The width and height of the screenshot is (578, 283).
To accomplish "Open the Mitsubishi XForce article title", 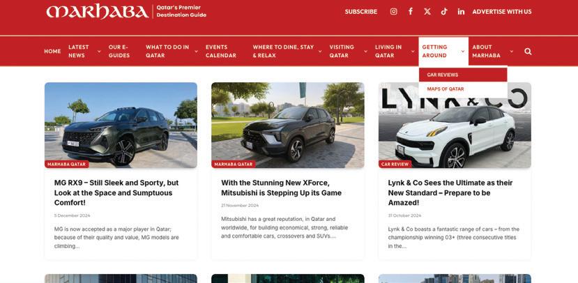I will click(x=281, y=188).
